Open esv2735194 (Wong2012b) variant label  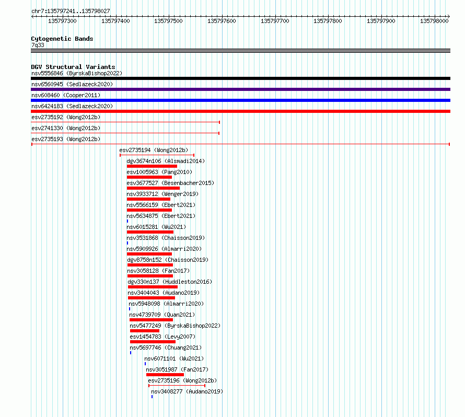(x=154, y=150)
